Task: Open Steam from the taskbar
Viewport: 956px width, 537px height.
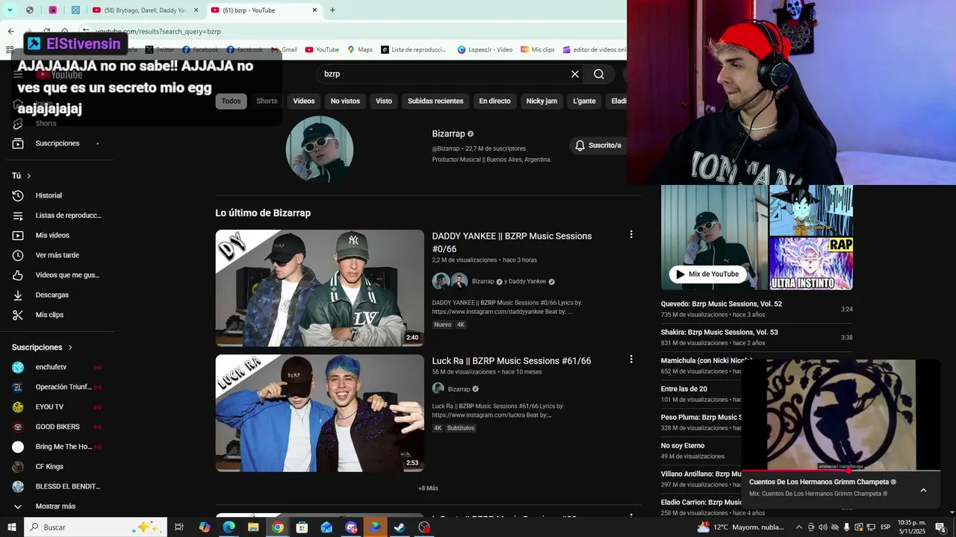Action: (400, 527)
